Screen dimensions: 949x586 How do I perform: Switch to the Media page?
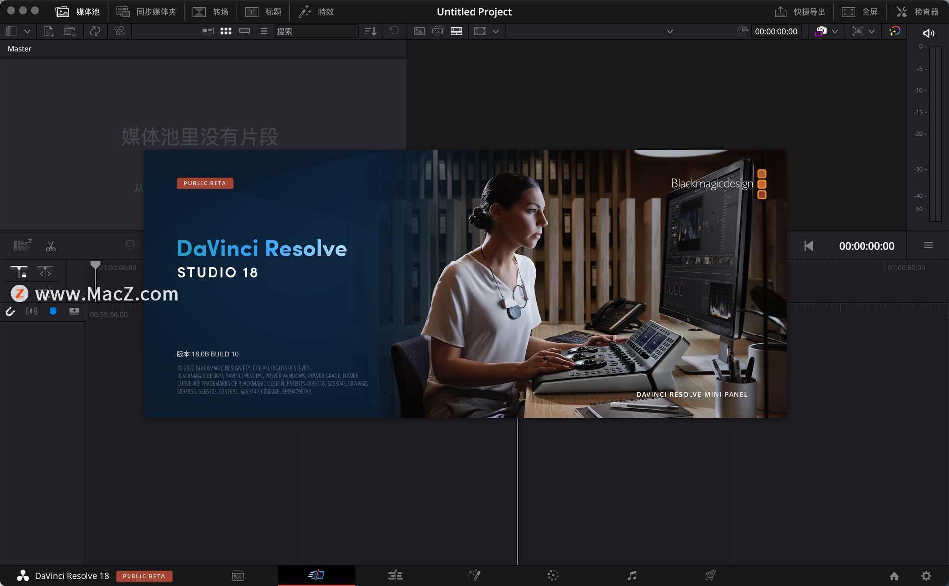click(238, 576)
